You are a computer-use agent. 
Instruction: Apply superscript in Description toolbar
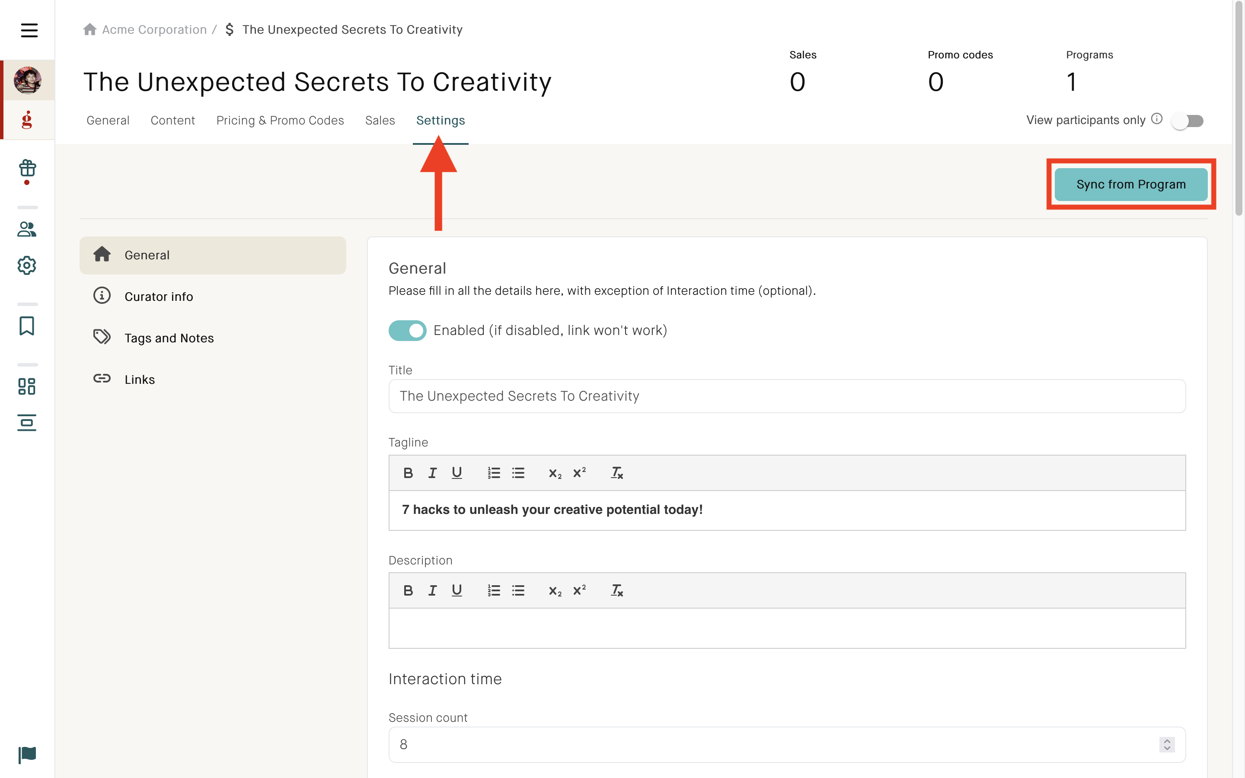tap(579, 591)
